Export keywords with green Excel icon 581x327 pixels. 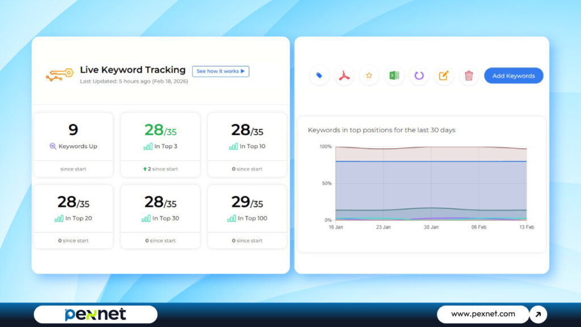[x=394, y=76]
